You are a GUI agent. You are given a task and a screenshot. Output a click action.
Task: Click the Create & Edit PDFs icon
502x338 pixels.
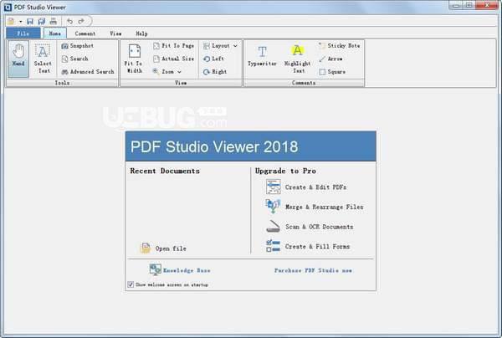coord(273,187)
